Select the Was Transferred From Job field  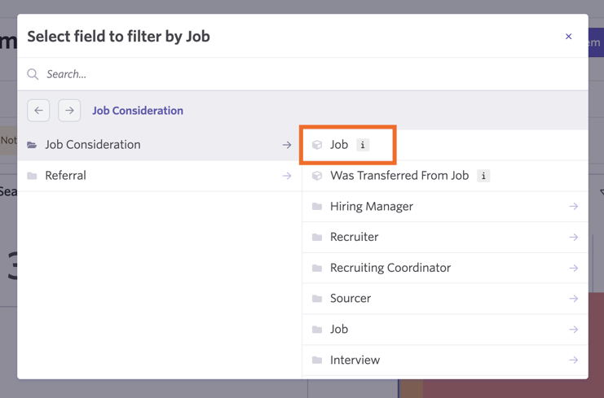pos(445,176)
